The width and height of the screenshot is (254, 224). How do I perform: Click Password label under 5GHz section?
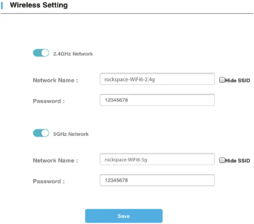(48, 181)
